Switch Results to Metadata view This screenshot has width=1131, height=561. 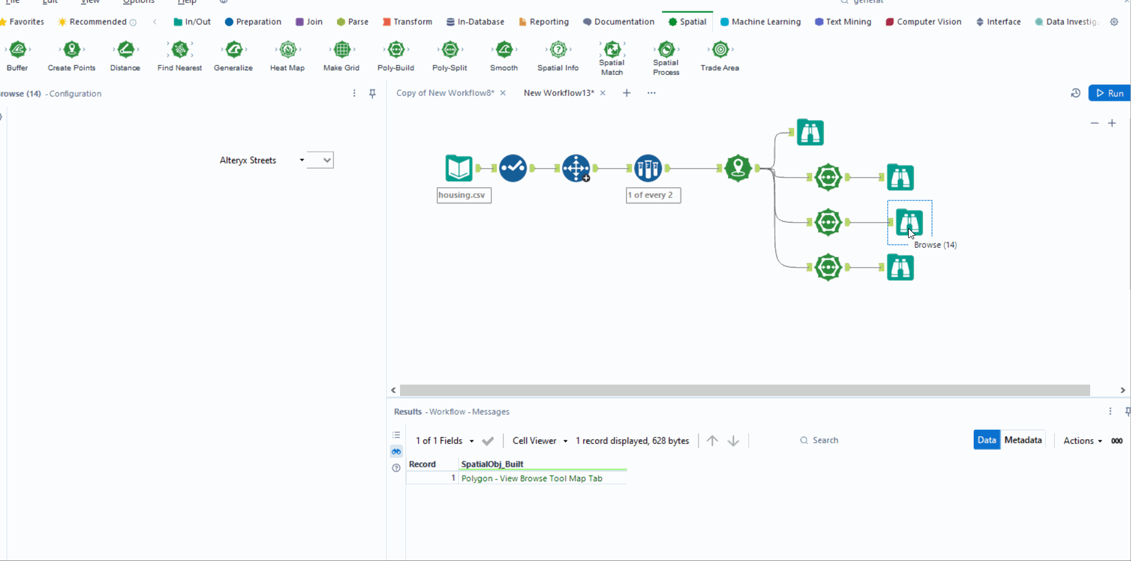(1023, 440)
